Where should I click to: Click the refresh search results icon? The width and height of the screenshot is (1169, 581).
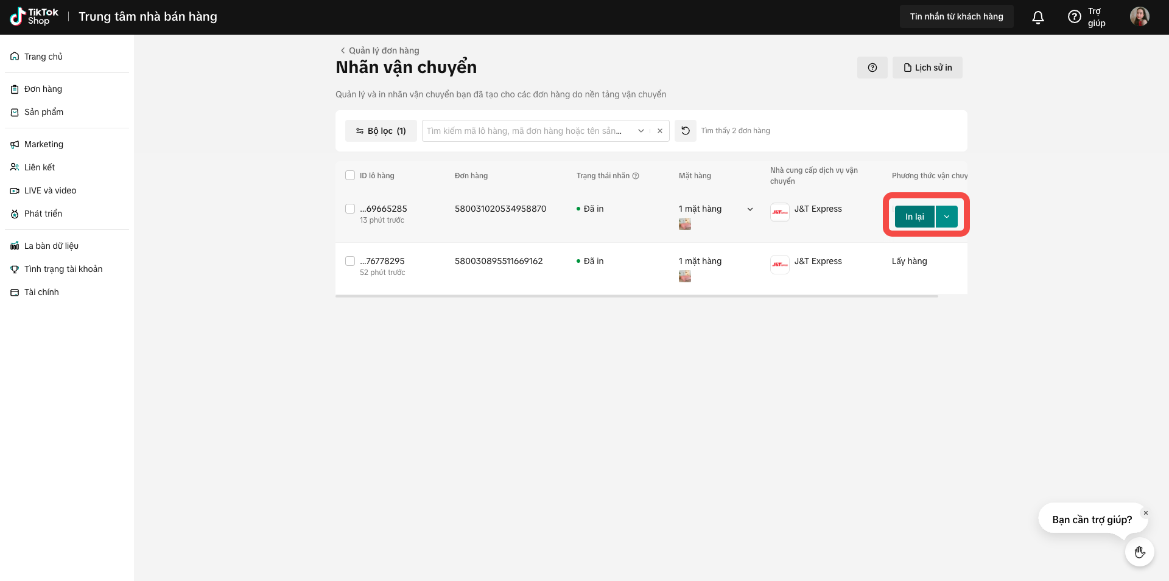(686, 131)
